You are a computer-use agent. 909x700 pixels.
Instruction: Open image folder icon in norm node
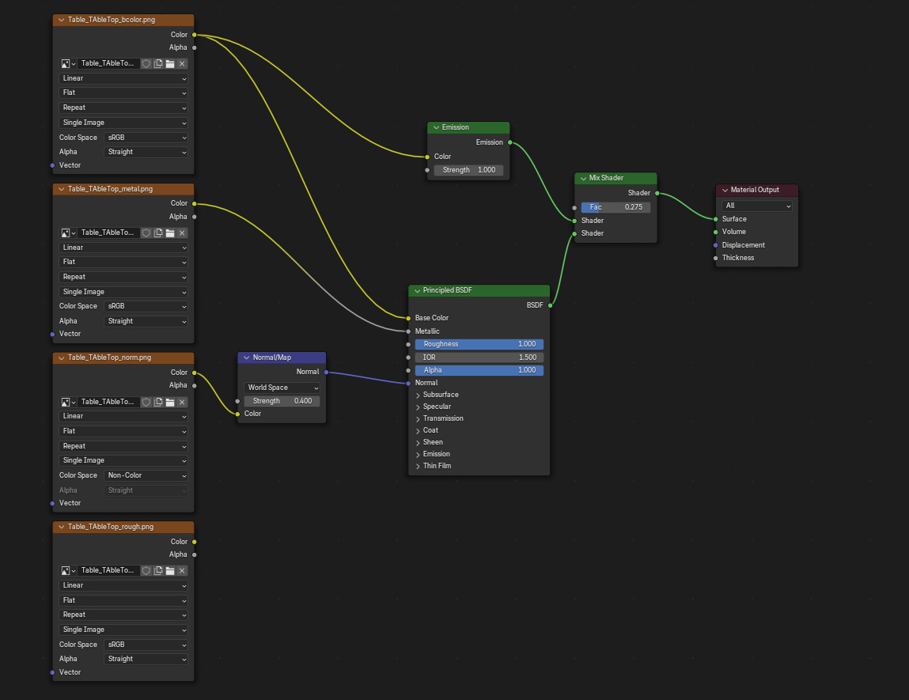(170, 402)
